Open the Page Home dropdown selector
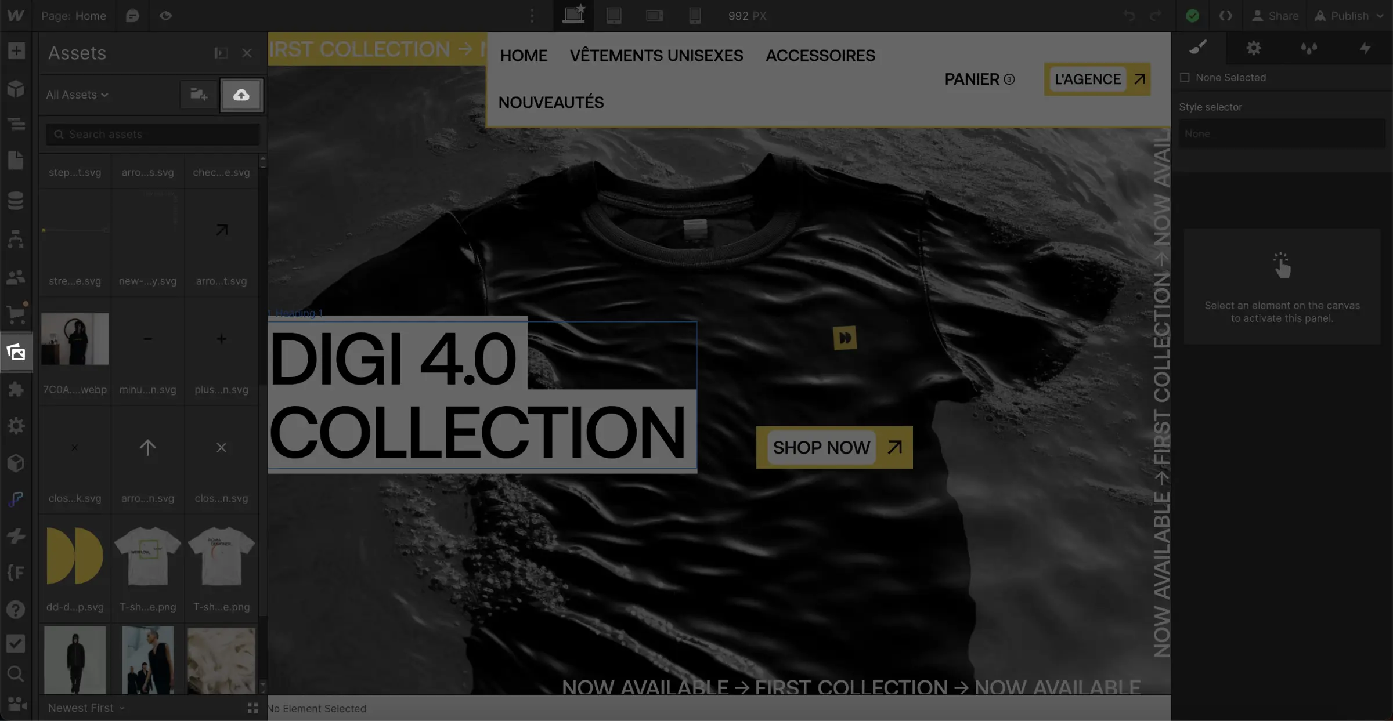The image size is (1393, 721). (x=74, y=15)
